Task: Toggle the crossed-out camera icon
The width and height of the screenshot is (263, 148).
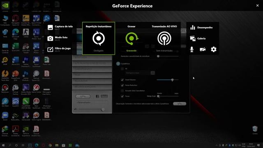Action: click(203, 49)
